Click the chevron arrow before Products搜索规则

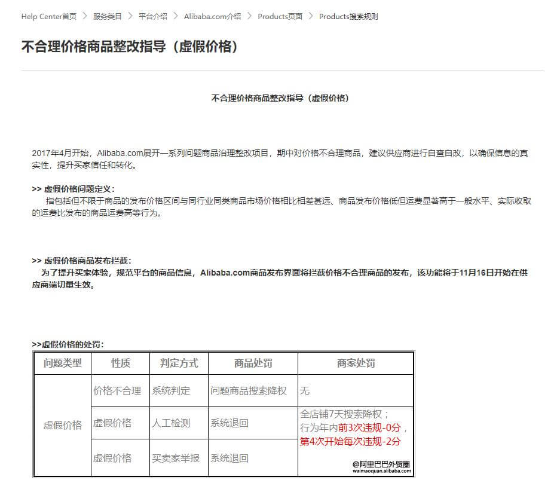311,17
